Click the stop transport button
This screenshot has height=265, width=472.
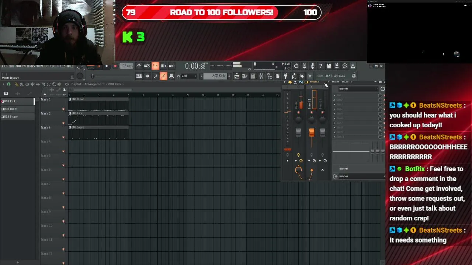(x=107, y=66)
